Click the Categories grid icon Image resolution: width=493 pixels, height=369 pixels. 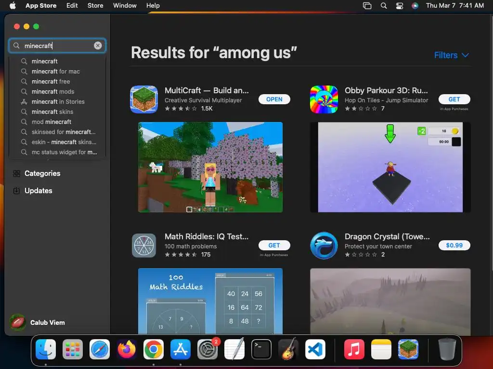[17, 173]
